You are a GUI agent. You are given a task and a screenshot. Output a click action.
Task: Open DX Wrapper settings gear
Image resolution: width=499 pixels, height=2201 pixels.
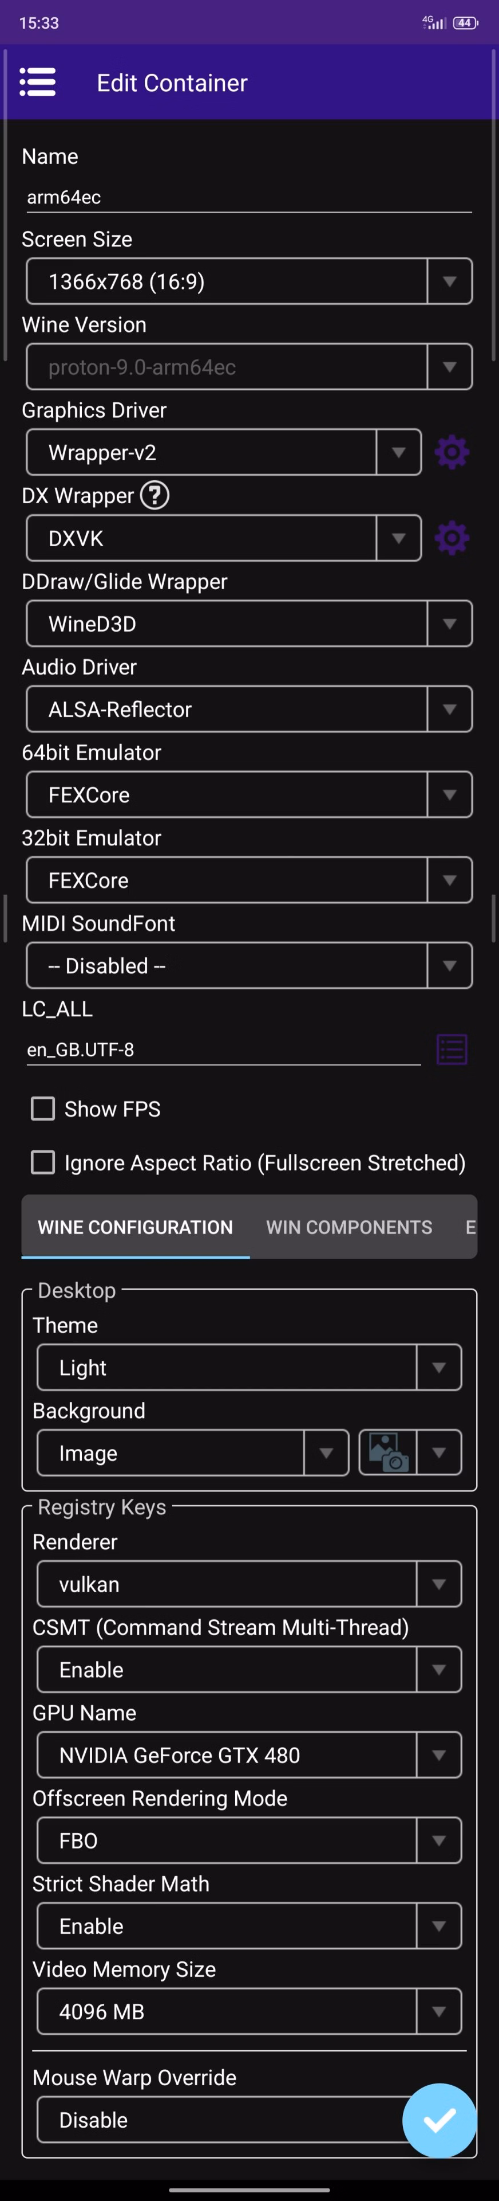[452, 538]
